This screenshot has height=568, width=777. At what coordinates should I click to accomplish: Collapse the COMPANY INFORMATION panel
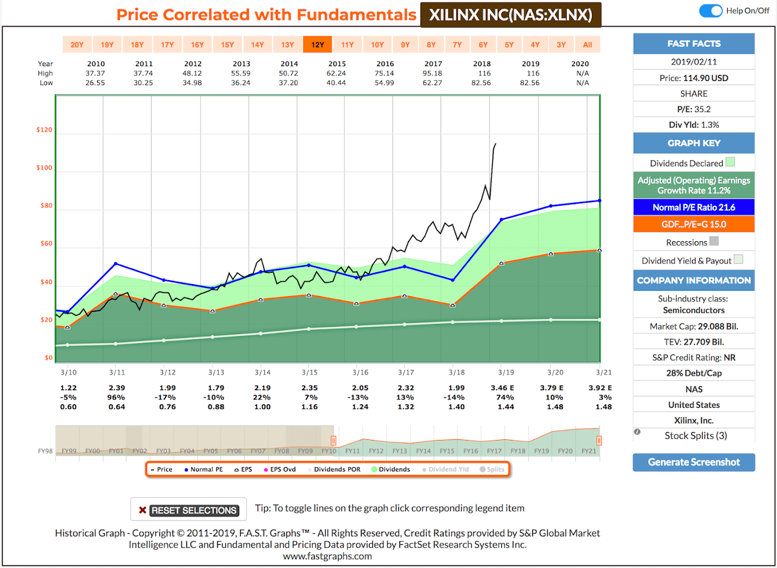694,280
